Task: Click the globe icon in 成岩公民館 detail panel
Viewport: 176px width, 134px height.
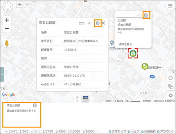Action: click(98, 23)
